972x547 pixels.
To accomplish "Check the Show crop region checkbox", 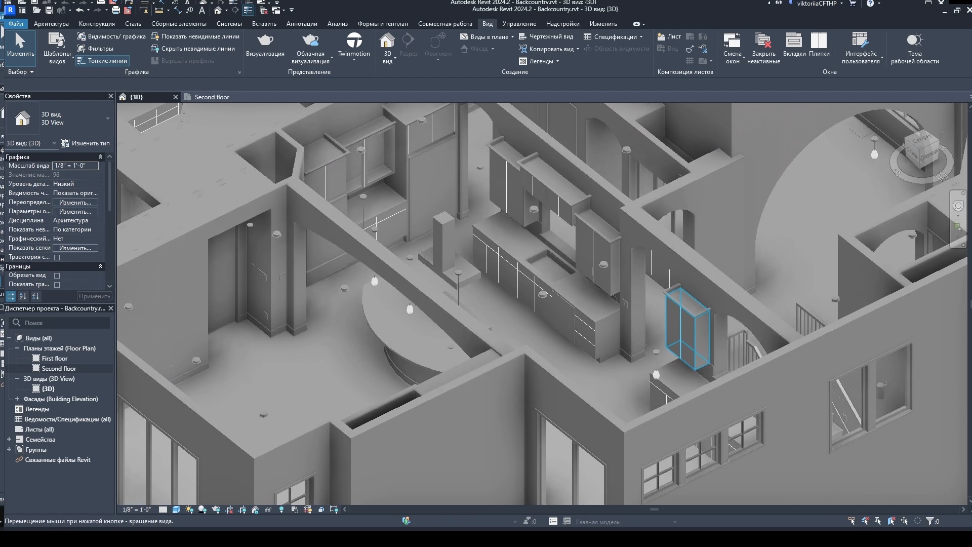I will (x=57, y=285).
